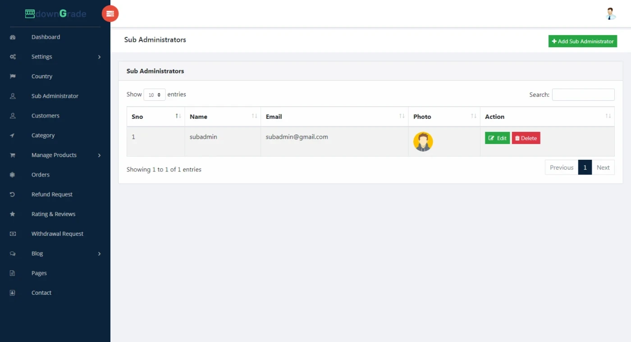Sort the table by Email column
This screenshot has height=342, width=631.
(x=334, y=117)
